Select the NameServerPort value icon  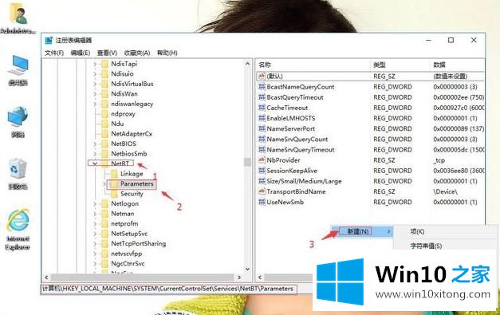pyautogui.click(x=262, y=129)
